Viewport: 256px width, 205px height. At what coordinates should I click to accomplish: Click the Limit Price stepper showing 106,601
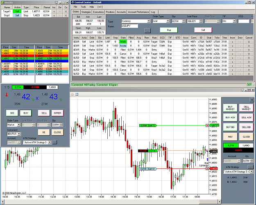coord(201,21)
